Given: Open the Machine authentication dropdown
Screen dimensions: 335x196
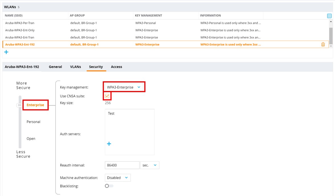Looking at the screenshot, I should [x=118, y=177].
